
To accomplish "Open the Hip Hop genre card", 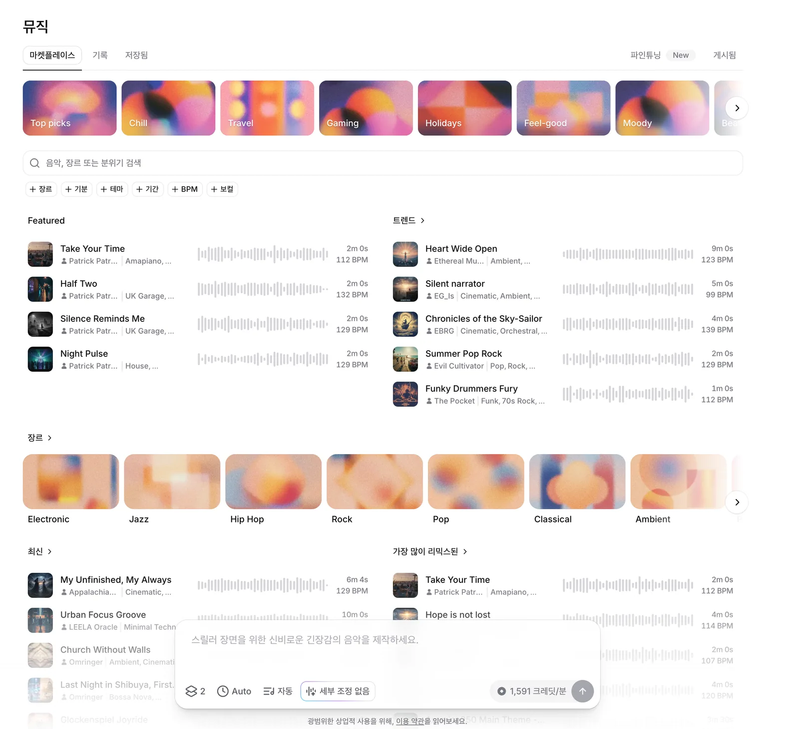I will [274, 482].
